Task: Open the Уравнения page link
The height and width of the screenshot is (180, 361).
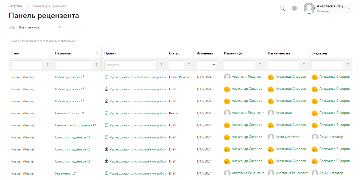Action: (63, 173)
